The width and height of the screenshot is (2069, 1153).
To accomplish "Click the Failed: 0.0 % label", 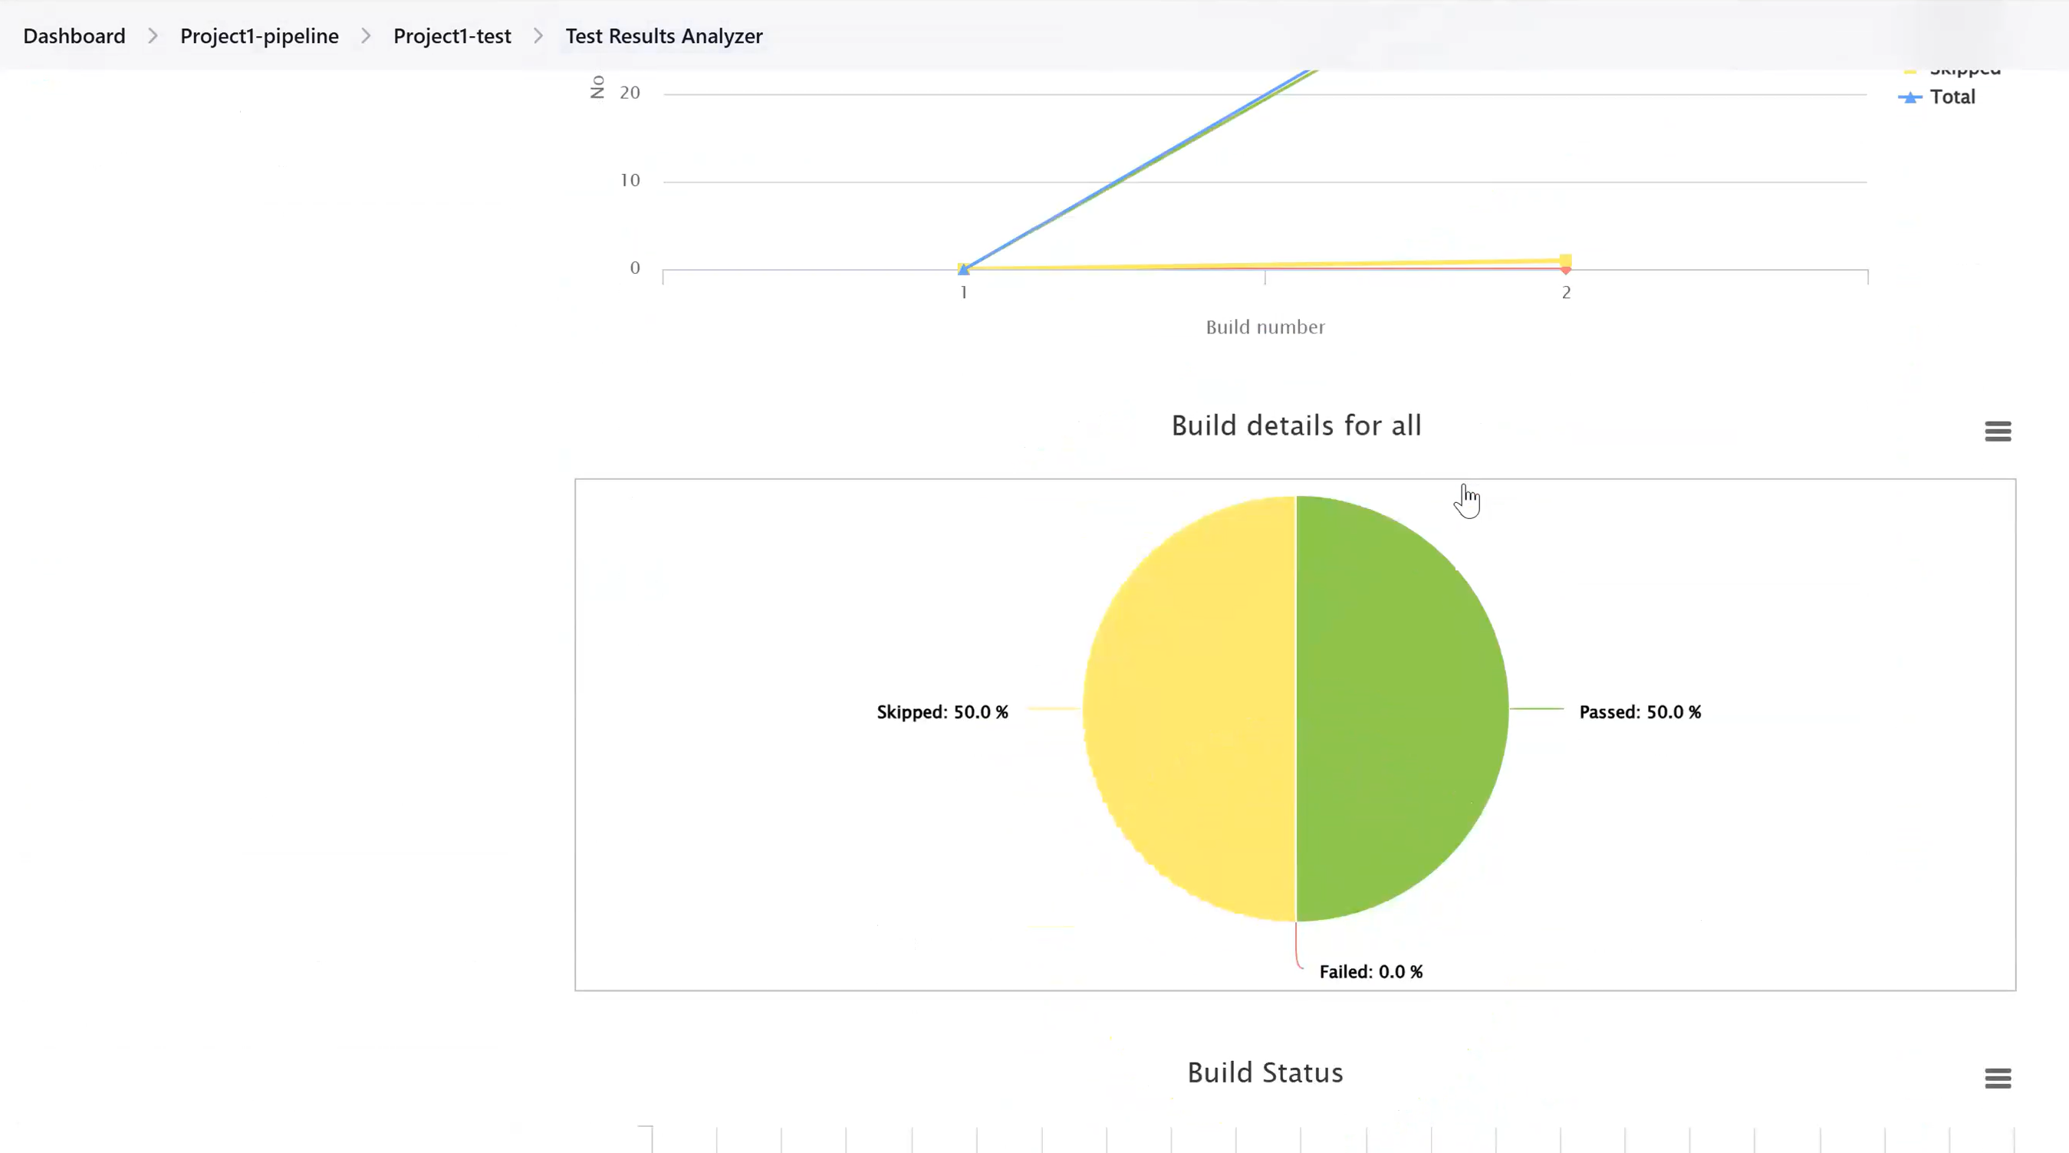I will point(1370,971).
